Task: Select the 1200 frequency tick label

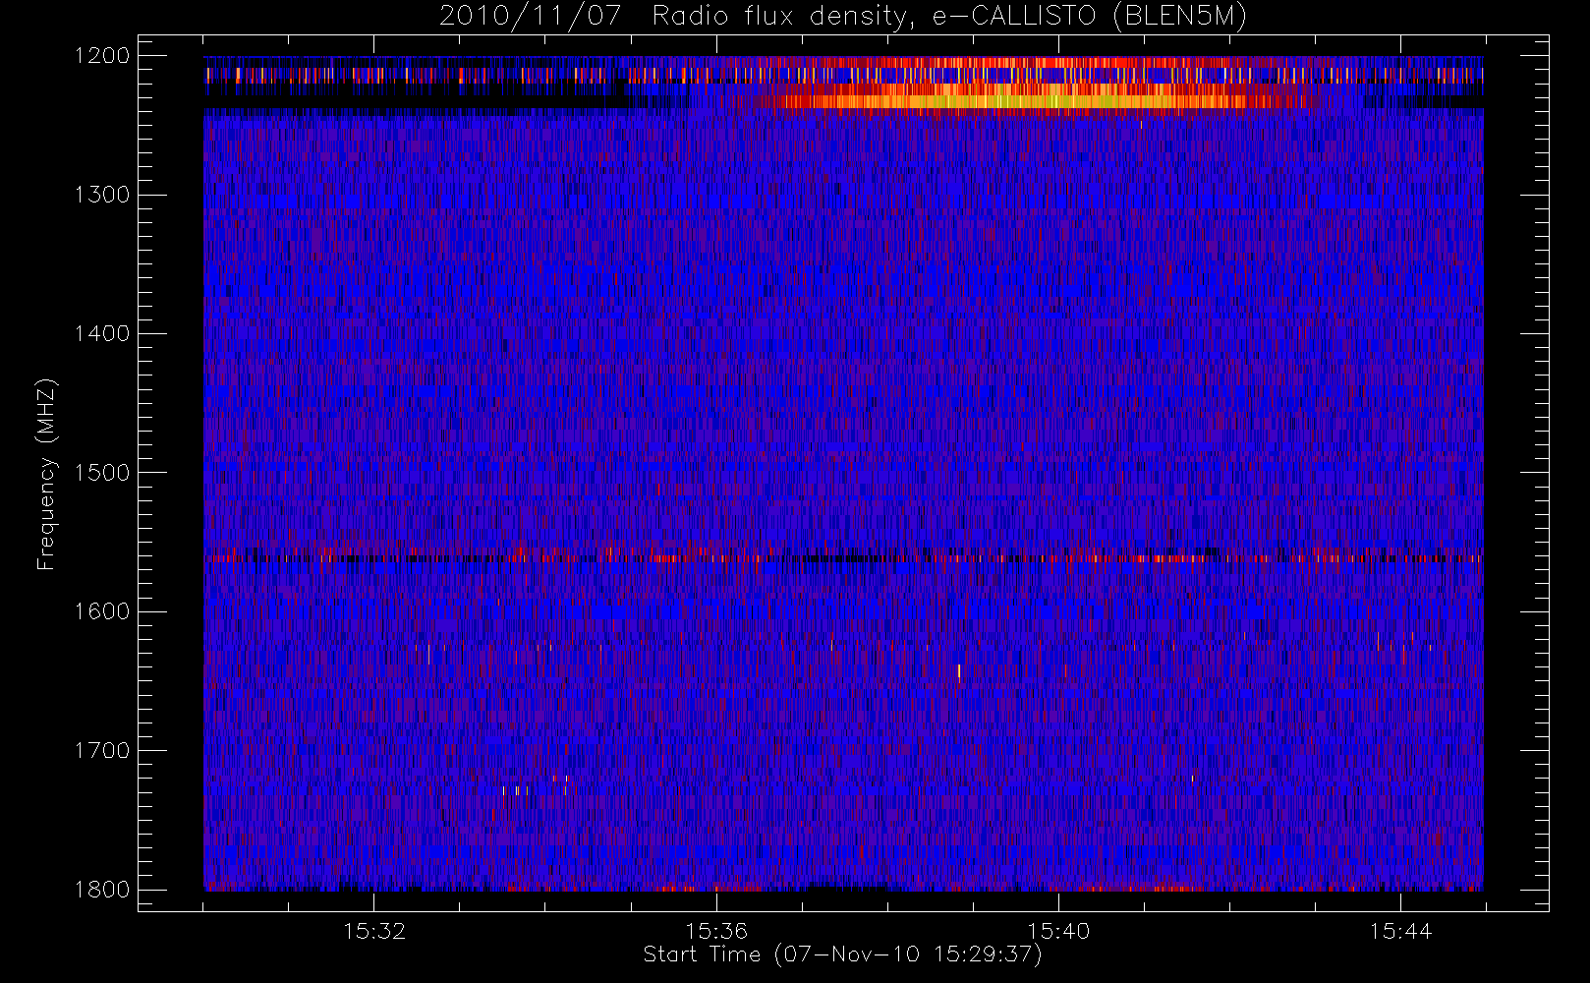Action: pos(102,56)
